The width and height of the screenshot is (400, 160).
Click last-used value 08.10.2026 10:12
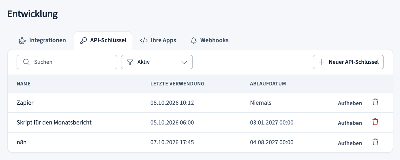(172, 103)
